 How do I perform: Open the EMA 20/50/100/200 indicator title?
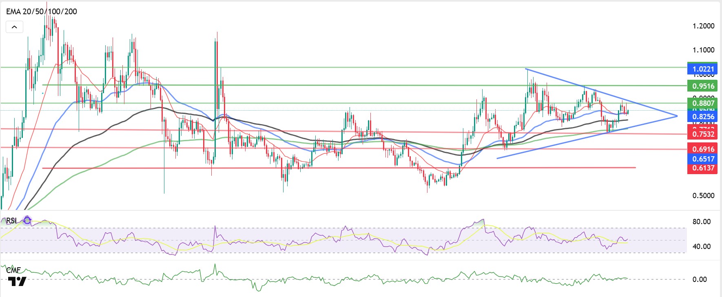click(x=42, y=11)
